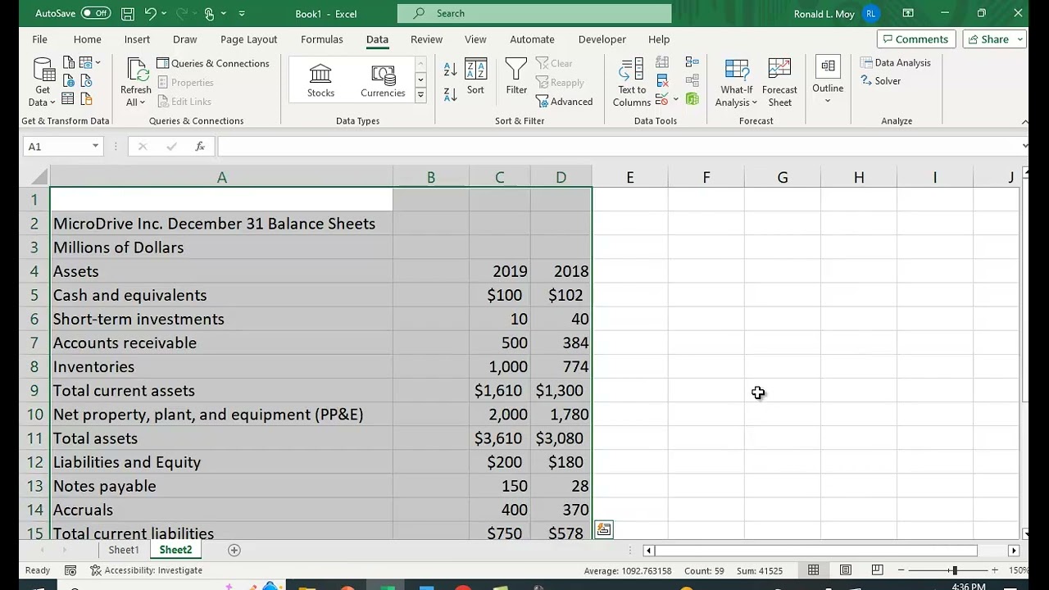Image resolution: width=1049 pixels, height=590 pixels.
Task: Open What-If Analysis menu
Action: [736, 82]
